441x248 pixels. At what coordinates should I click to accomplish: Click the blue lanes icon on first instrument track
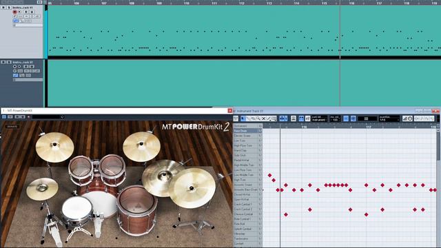[15, 21]
